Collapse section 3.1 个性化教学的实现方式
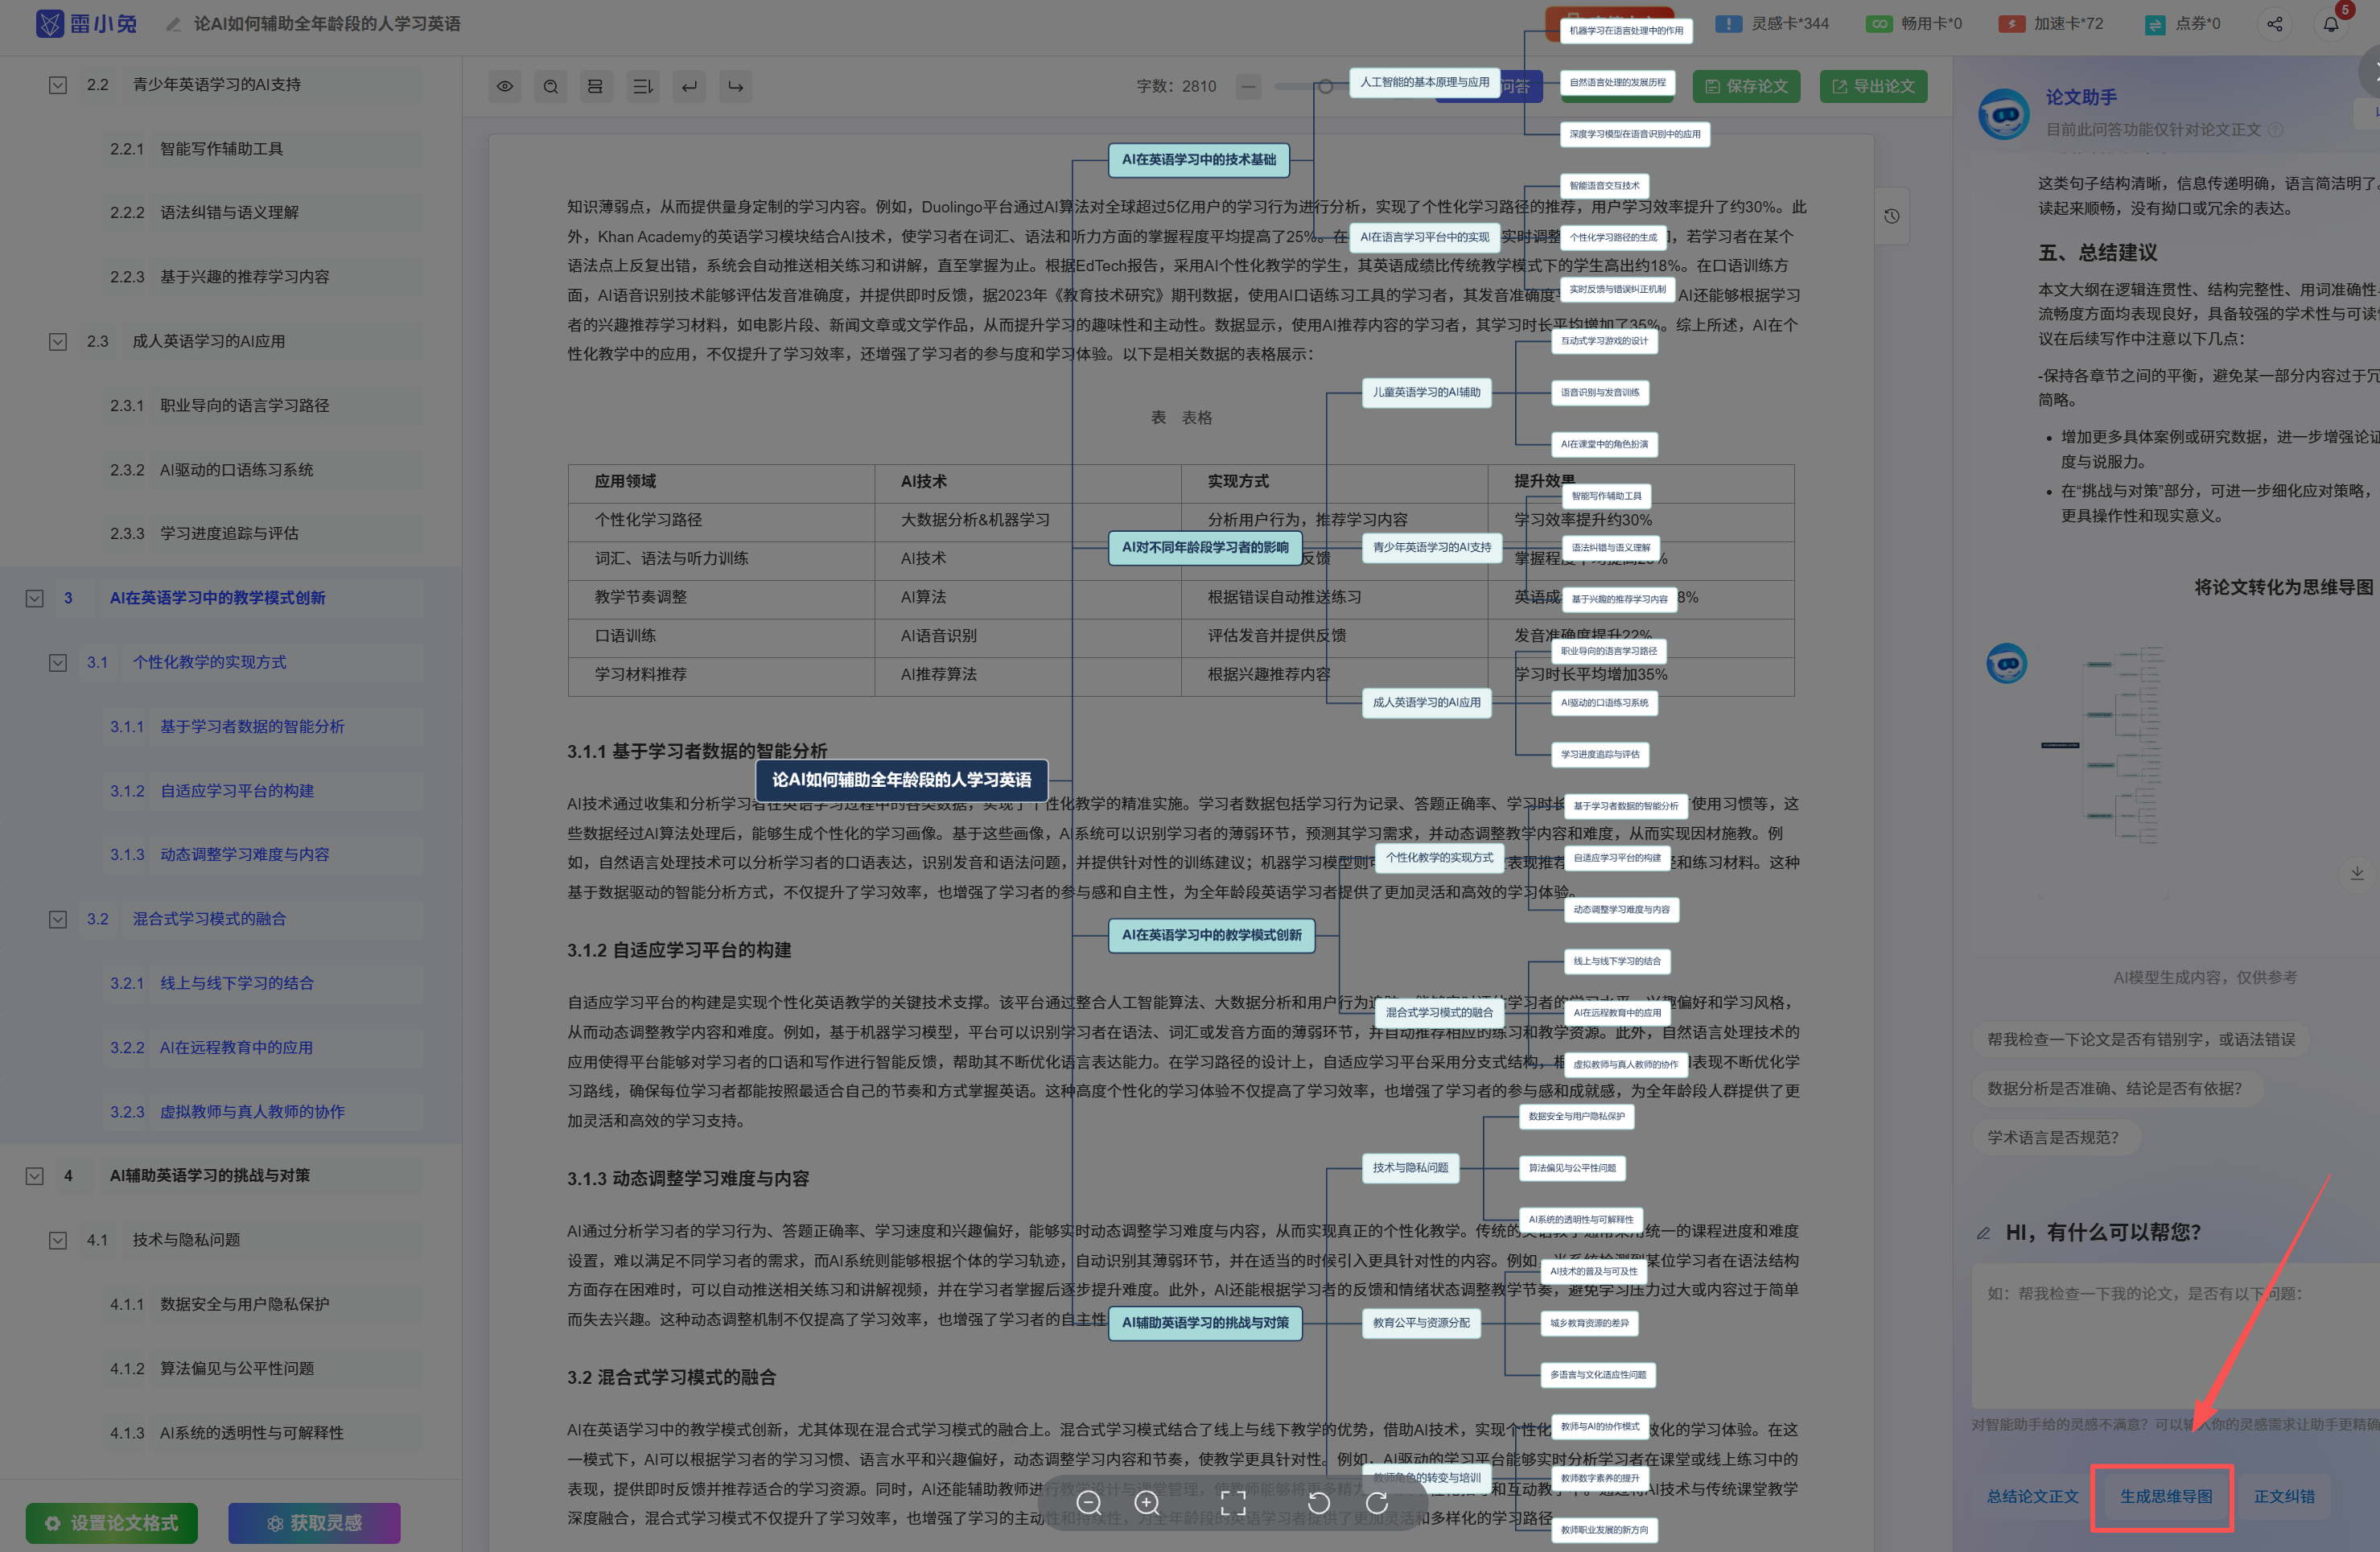 (58, 663)
